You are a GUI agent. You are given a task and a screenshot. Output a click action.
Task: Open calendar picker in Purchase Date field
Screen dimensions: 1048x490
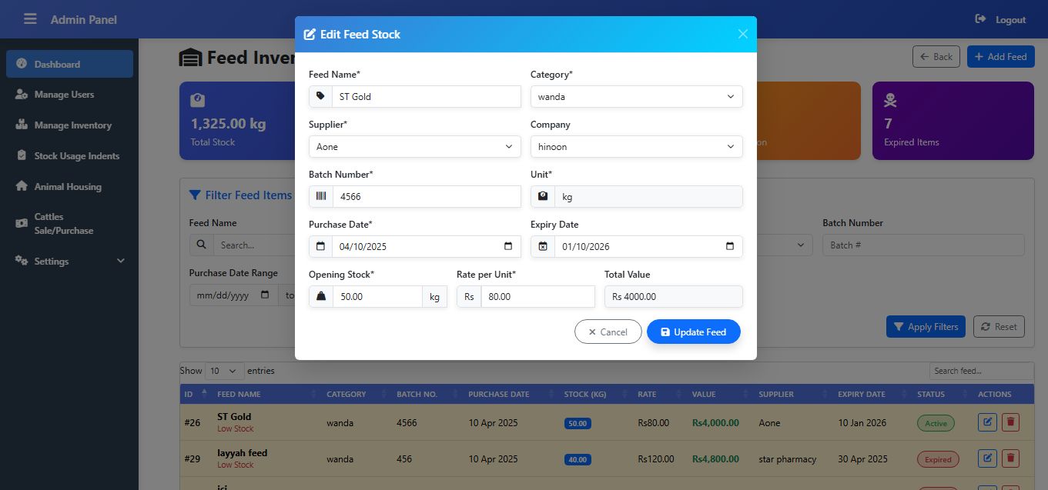508,246
